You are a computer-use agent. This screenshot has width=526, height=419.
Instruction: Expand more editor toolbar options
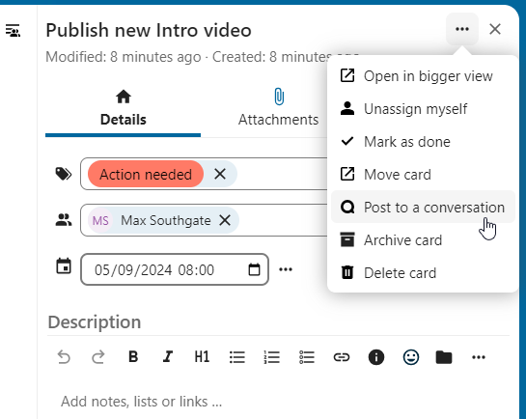click(479, 357)
